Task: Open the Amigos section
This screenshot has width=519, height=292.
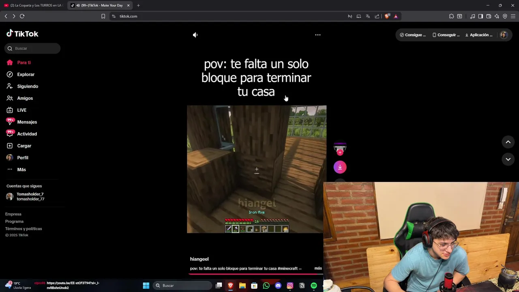Action: 25,98
